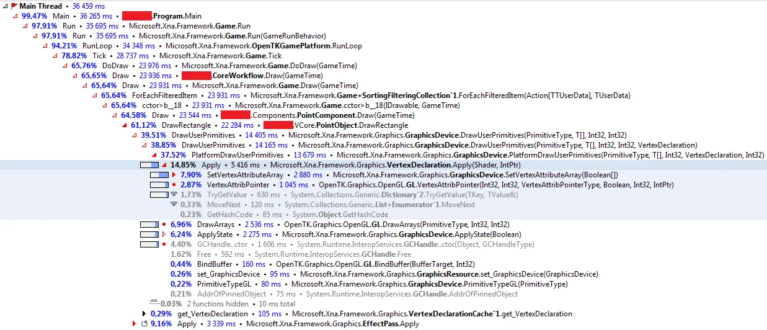Screen dimensions: 767x330
Task: Click the time bar beside DrawArrays
Action: click(149, 225)
